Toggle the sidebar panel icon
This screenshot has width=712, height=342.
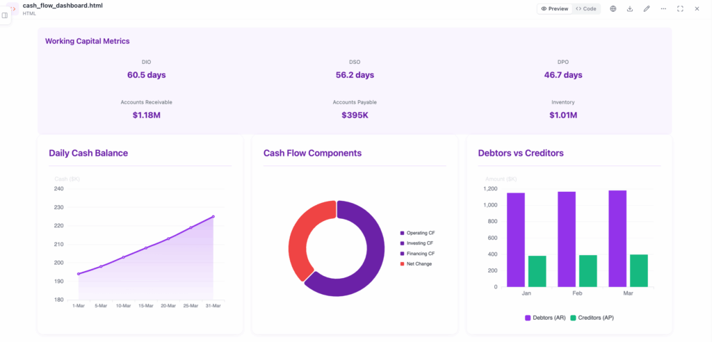(x=5, y=15)
